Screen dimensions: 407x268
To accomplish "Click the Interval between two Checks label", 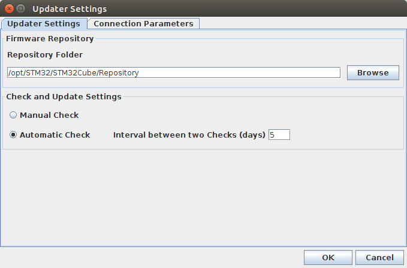I will pos(189,135).
